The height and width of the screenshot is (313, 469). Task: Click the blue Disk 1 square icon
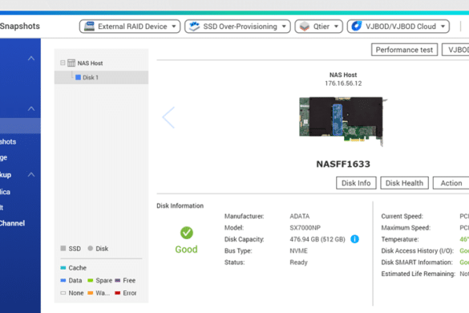click(78, 77)
